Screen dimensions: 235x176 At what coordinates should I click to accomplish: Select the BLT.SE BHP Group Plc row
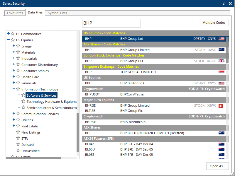(154, 111)
